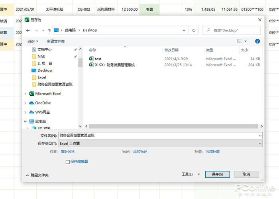
Task: Select 文档中心 in the sidebar
Action: (x=45, y=49)
